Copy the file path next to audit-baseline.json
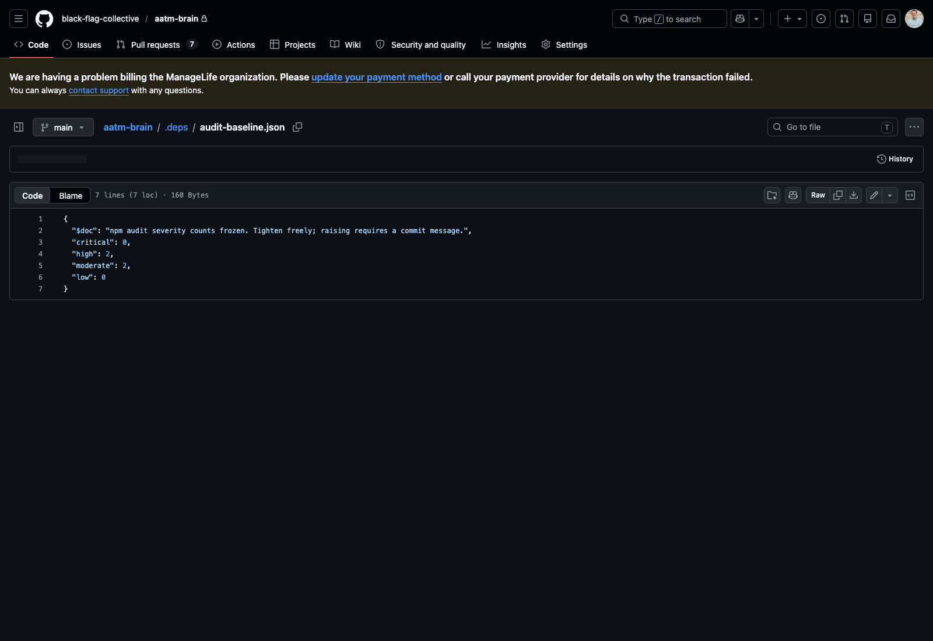Screen dimensions: 933x641 tap(297, 127)
